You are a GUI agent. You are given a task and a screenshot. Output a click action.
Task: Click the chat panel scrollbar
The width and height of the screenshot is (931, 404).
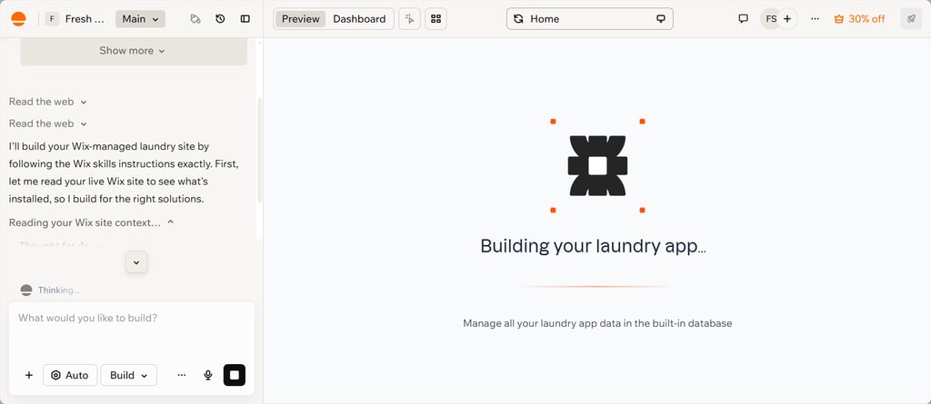pyautogui.click(x=259, y=150)
